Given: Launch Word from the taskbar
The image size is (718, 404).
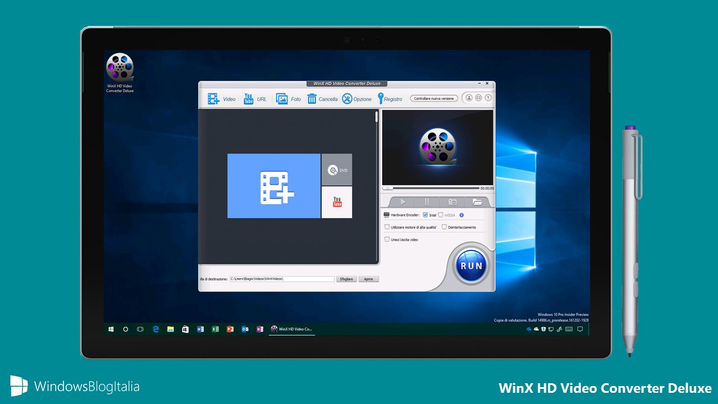Looking at the screenshot, I should [200, 329].
